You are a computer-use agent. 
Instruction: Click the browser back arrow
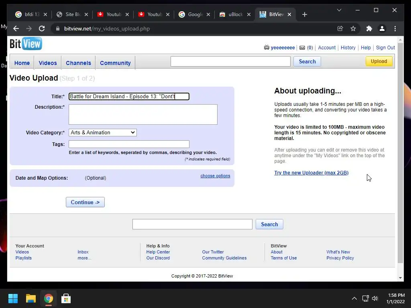coord(16,28)
